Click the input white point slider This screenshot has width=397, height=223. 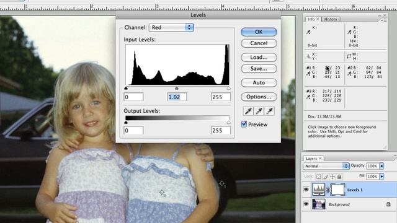(229, 88)
